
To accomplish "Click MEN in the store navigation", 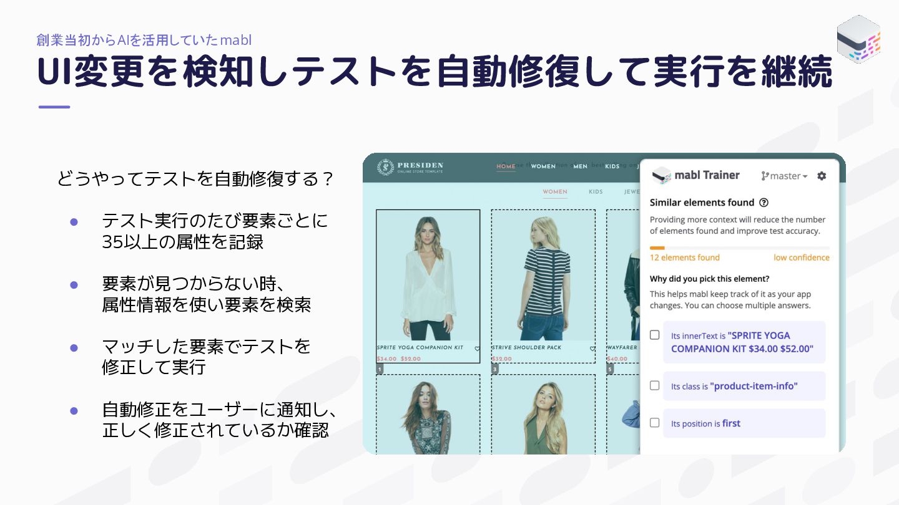I will 581,166.
